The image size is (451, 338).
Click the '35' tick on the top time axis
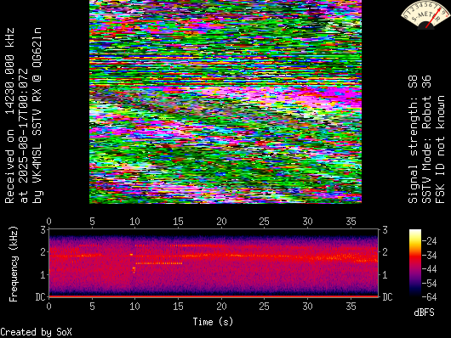(x=351, y=222)
